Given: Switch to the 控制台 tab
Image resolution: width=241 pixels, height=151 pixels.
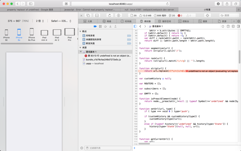Looking at the screenshot, I should pos(184,21).
